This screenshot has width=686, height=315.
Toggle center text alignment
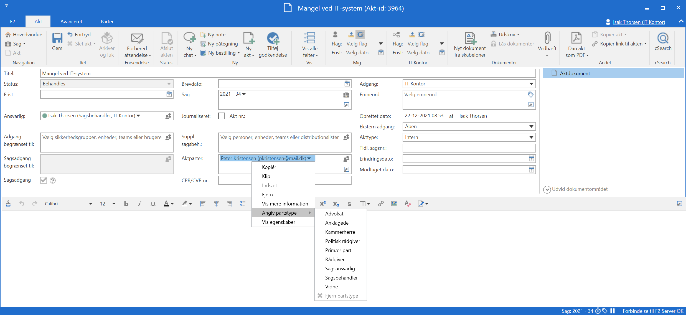click(216, 204)
